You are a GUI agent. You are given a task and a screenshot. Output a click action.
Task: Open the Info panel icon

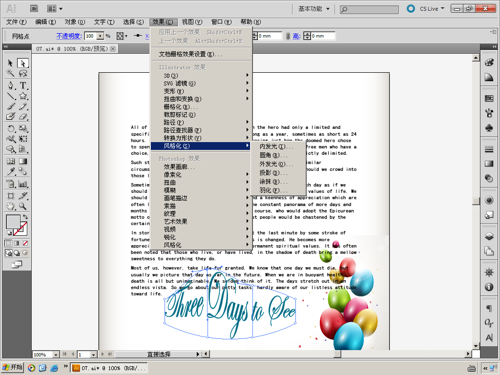(x=489, y=287)
